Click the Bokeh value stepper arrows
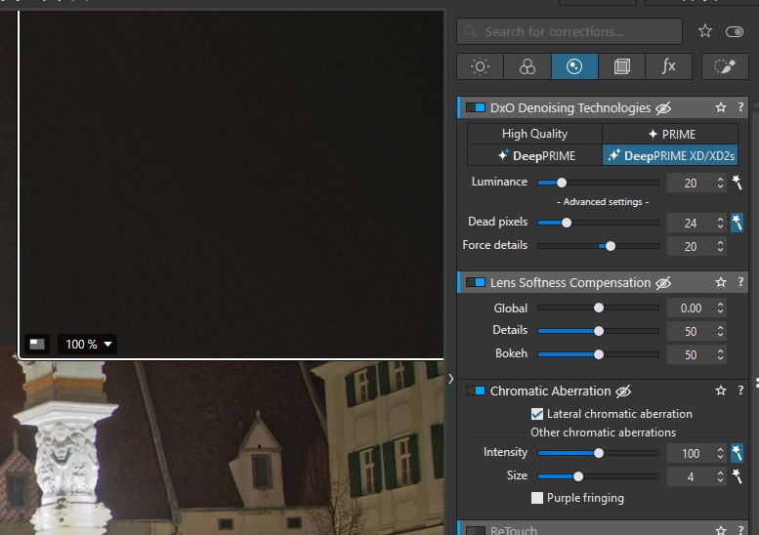This screenshot has width=759, height=535. (720, 354)
